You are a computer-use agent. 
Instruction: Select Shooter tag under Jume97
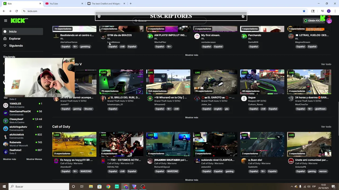[88, 109]
